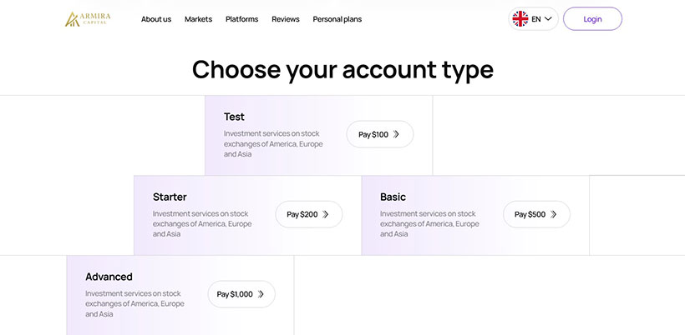Open the About us menu item
Image resolution: width=685 pixels, height=335 pixels.
(x=156, y=19)
